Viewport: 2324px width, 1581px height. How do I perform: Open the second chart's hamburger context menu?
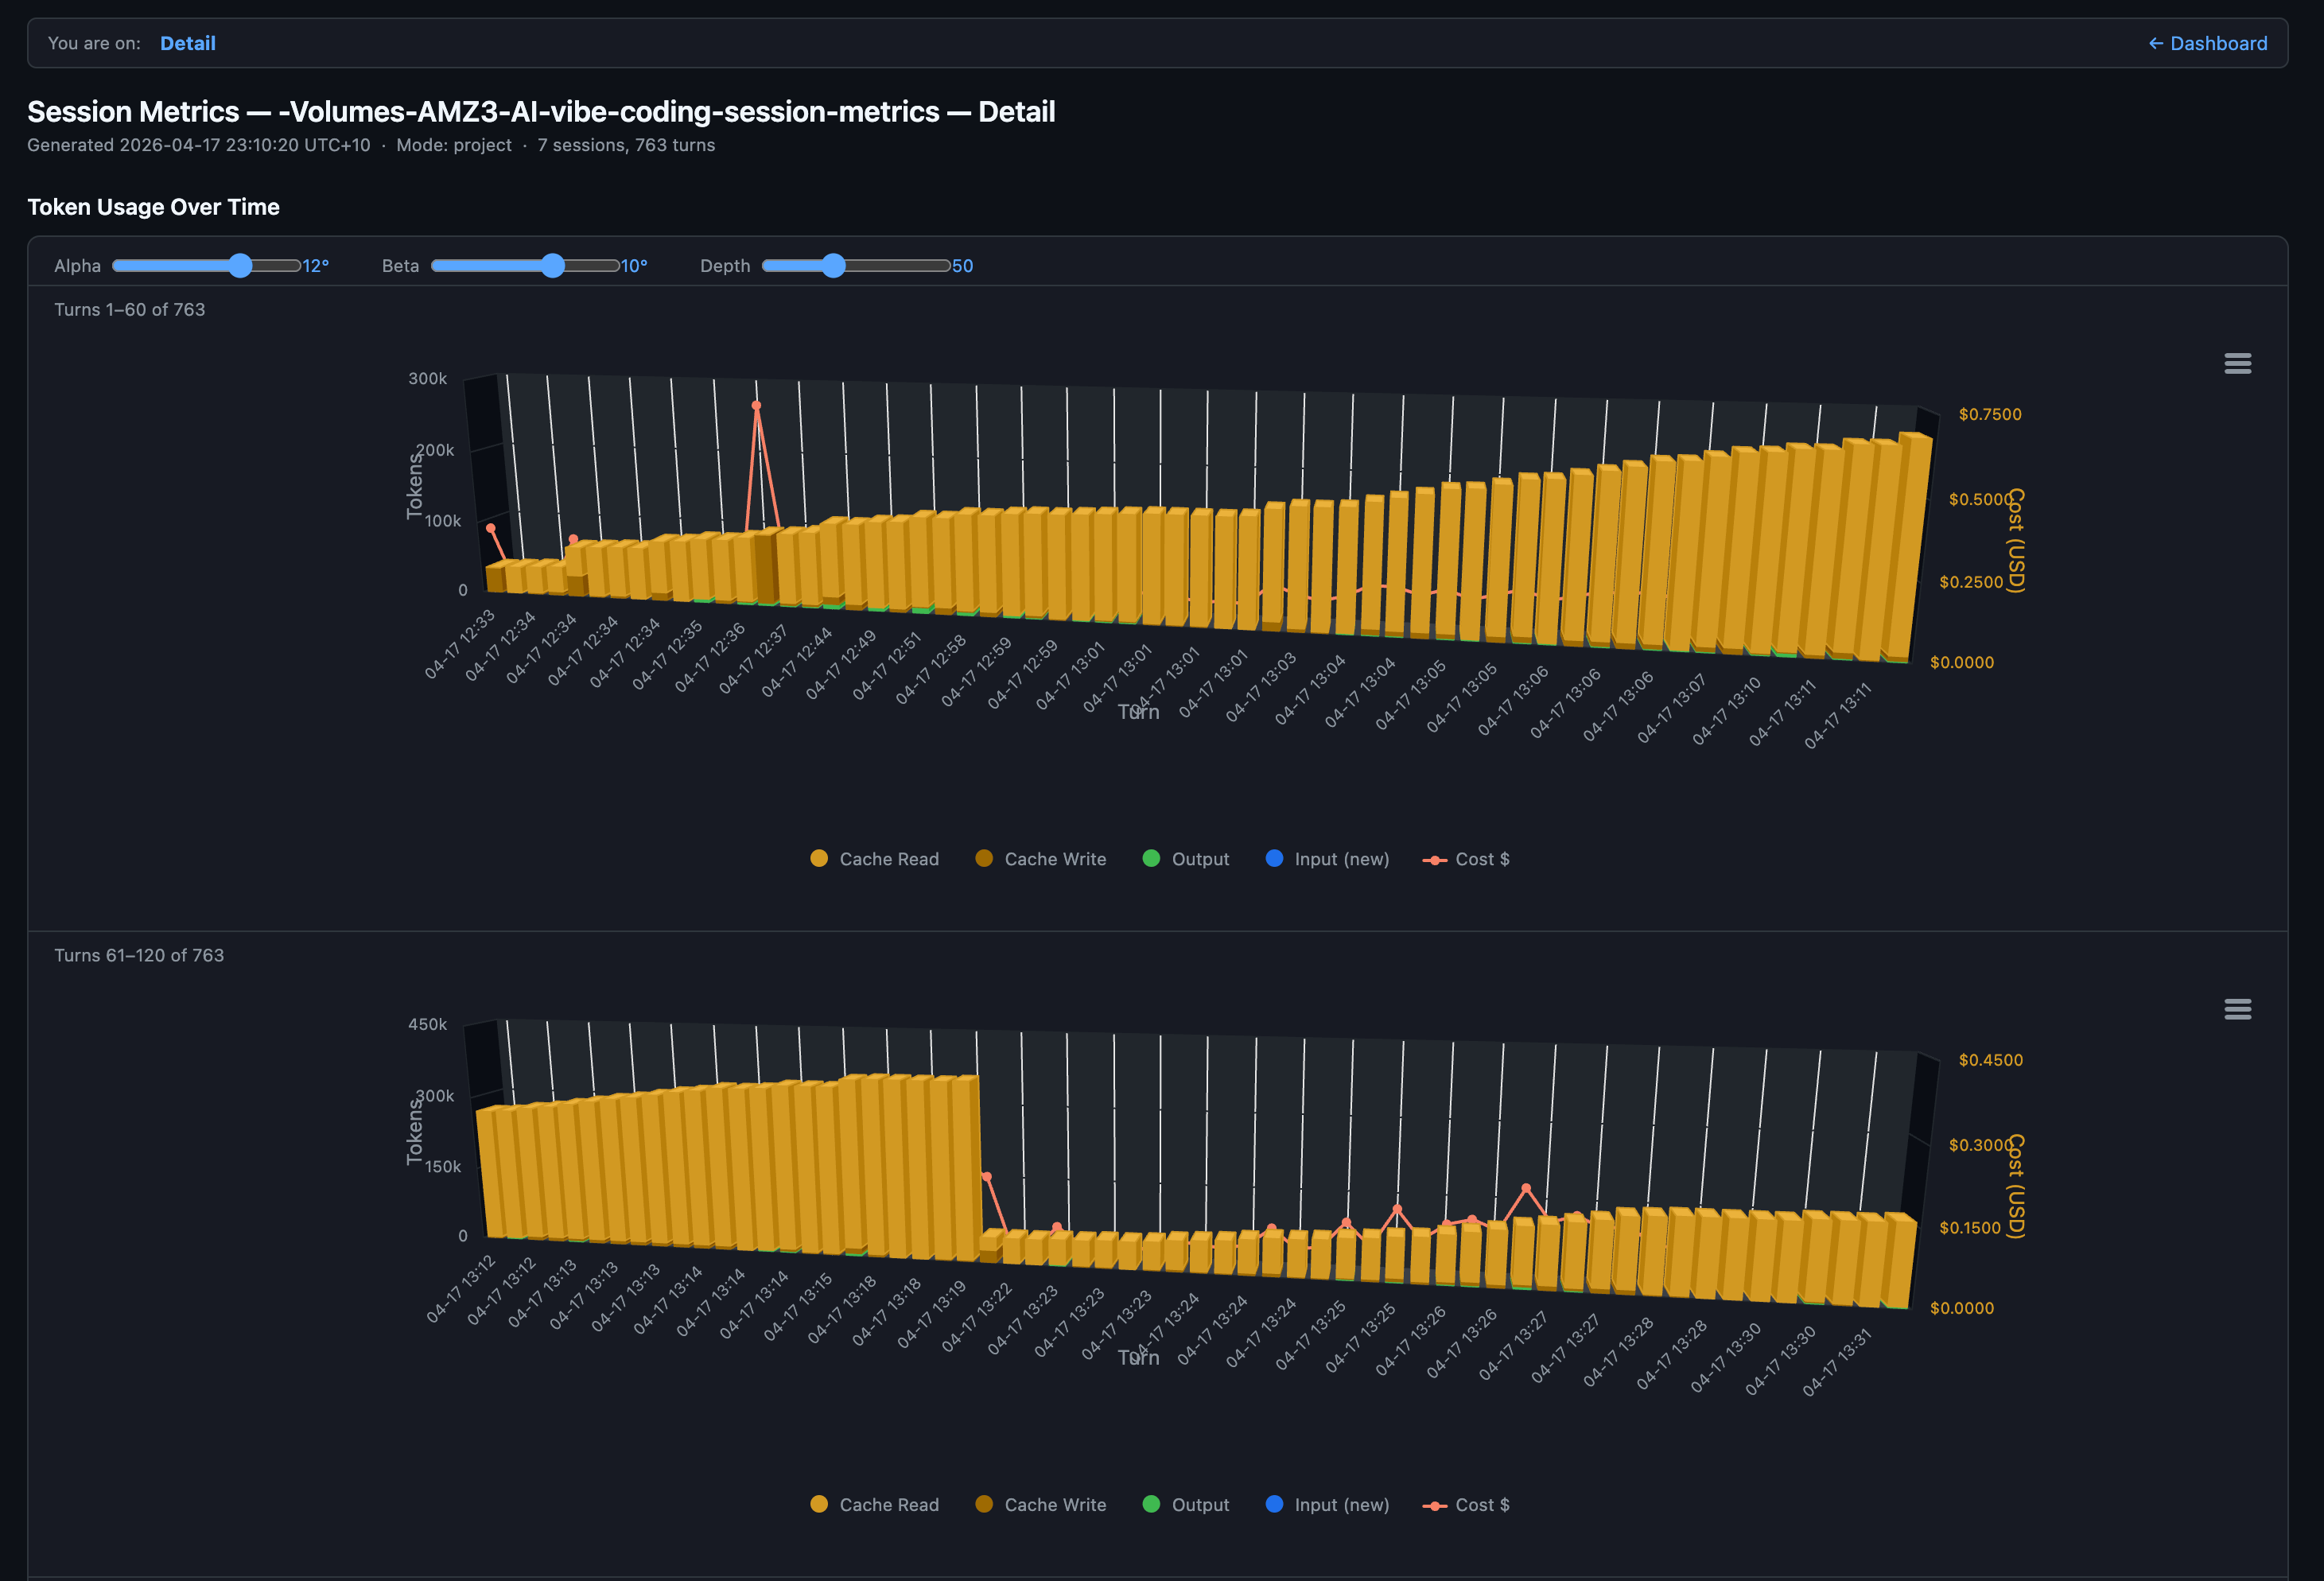coord(2237,1009)
